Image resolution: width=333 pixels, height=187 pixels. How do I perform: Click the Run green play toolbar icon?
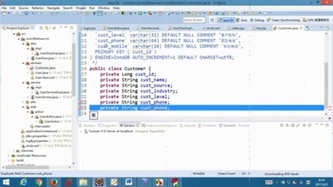pyautogui.click(x=140, y=13)
